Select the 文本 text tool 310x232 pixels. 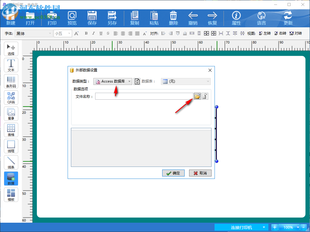(11, 65)
